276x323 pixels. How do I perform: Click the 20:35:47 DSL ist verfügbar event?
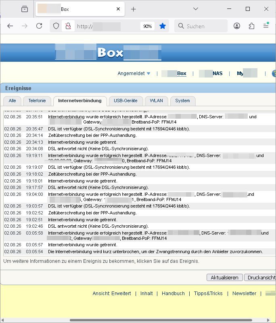(139, 129)
